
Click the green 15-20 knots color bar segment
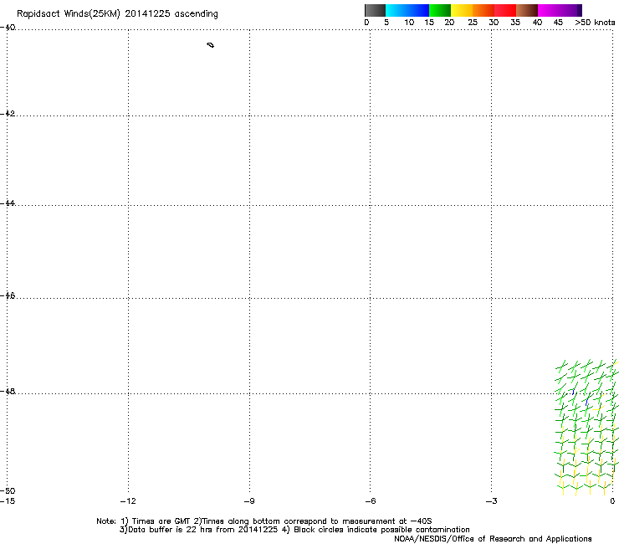pyautogui.click(x=440, y=10)
